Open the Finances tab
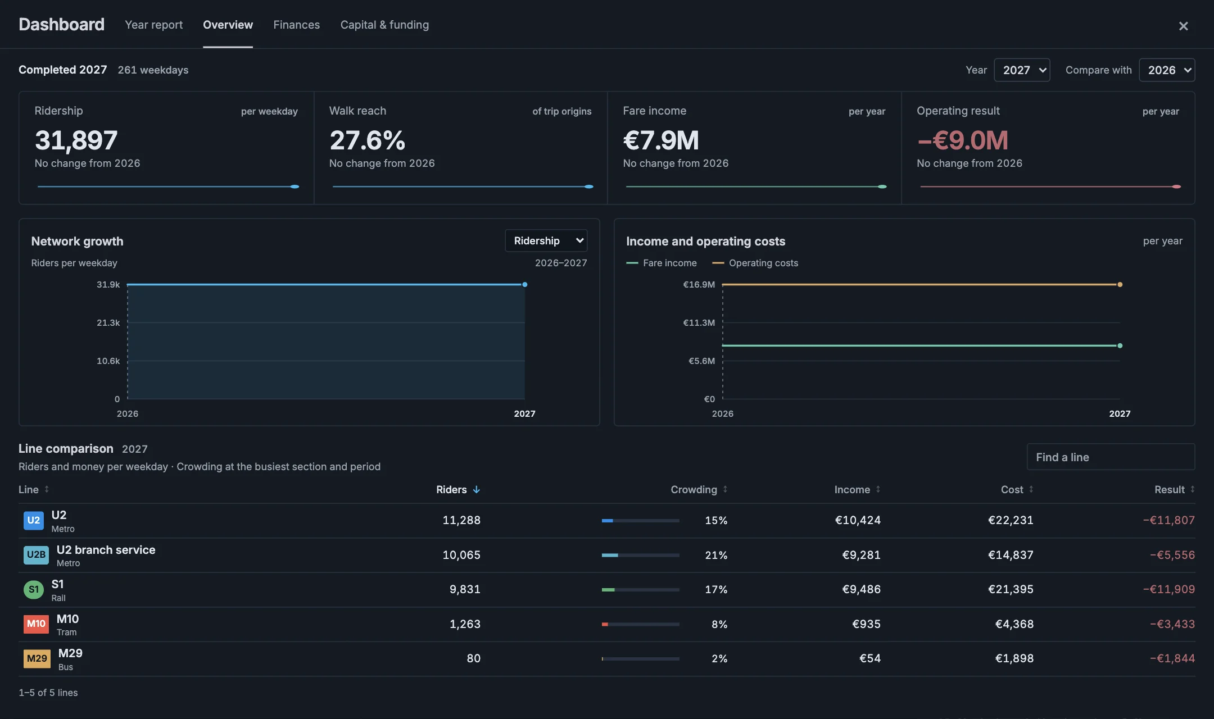Screen dimensions: 1214x719 tap(296, 25)
